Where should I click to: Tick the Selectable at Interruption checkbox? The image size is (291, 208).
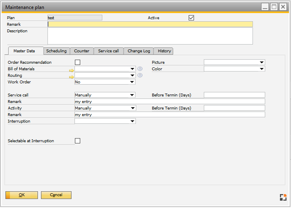(x=77, y=141)
